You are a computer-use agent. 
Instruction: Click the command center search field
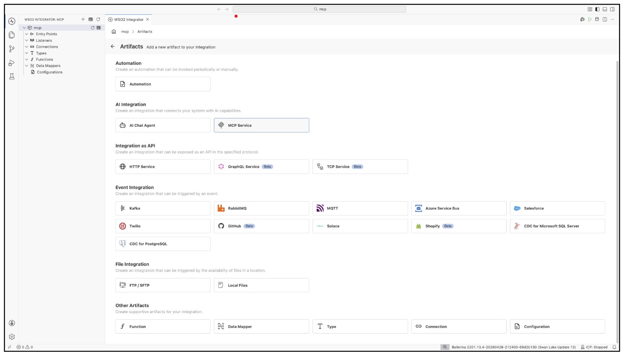pos(319,9)
